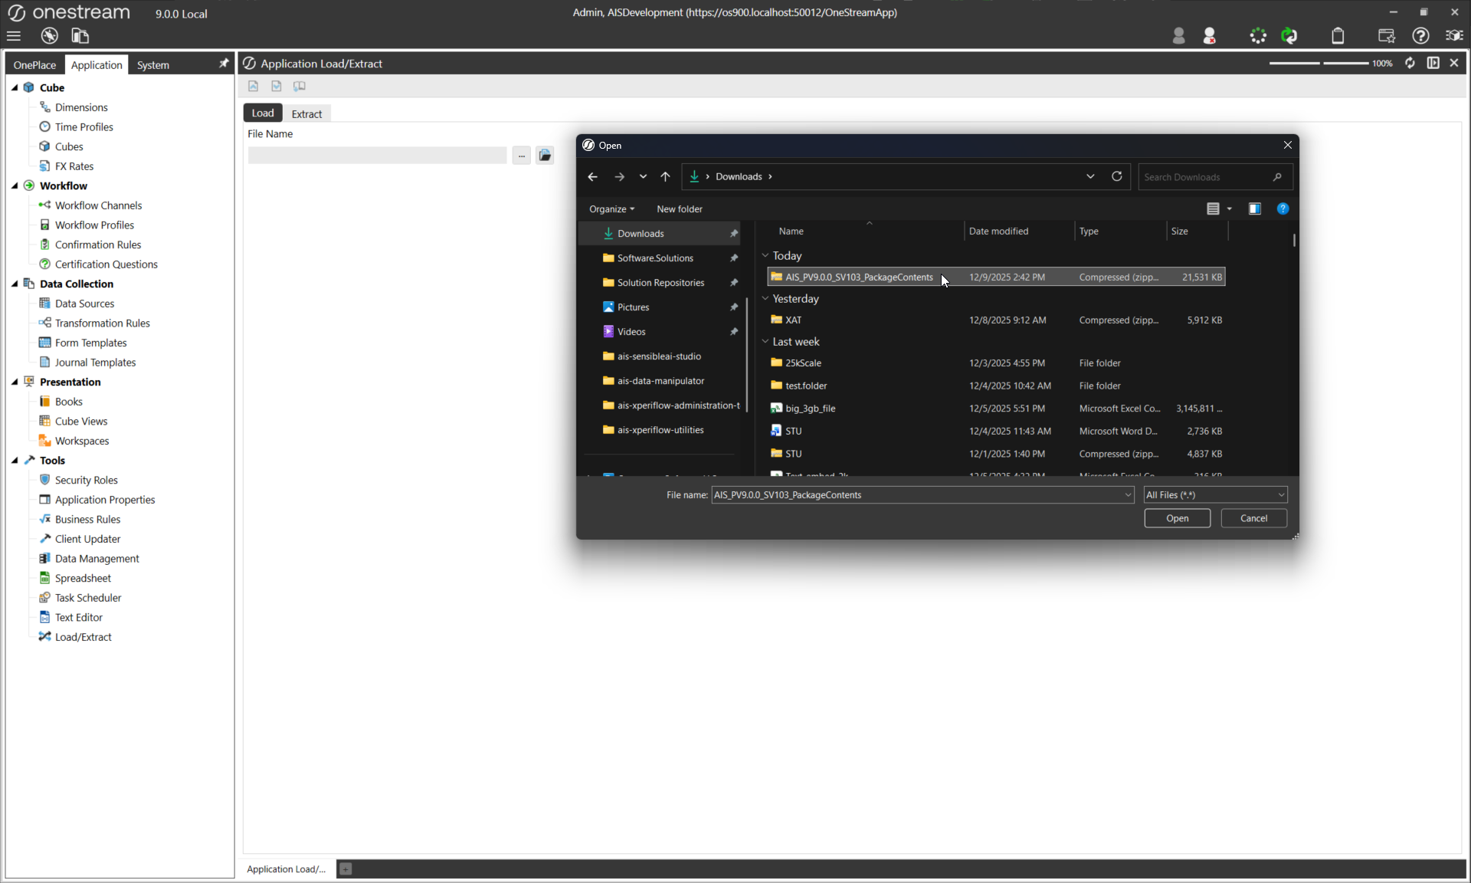The height and width of the screenshot is (883, 1471).
Task: Click the ellipsis browse button next to File Name
Action: (x=521, y=156)
